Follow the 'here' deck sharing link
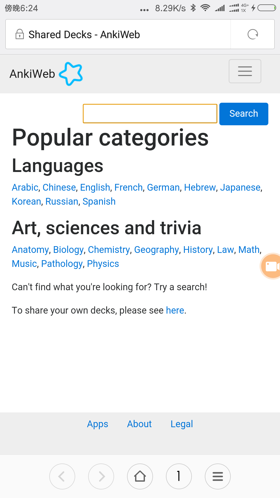Image resolution: width=280 pixels, height=498 pixels. (175, 310)
